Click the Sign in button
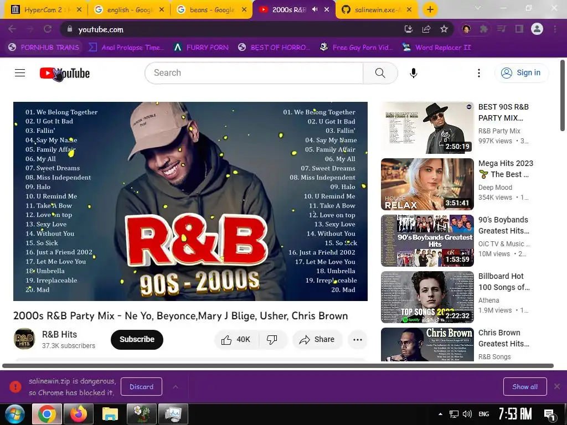The width and height of the screenshot is (567, 425). coord(521,73)
